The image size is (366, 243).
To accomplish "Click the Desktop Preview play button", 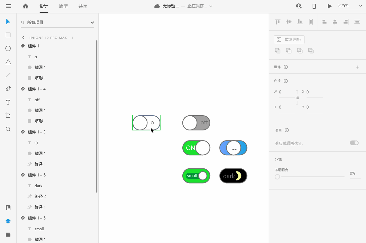I will pyautogui.click(x=329, y=6).
